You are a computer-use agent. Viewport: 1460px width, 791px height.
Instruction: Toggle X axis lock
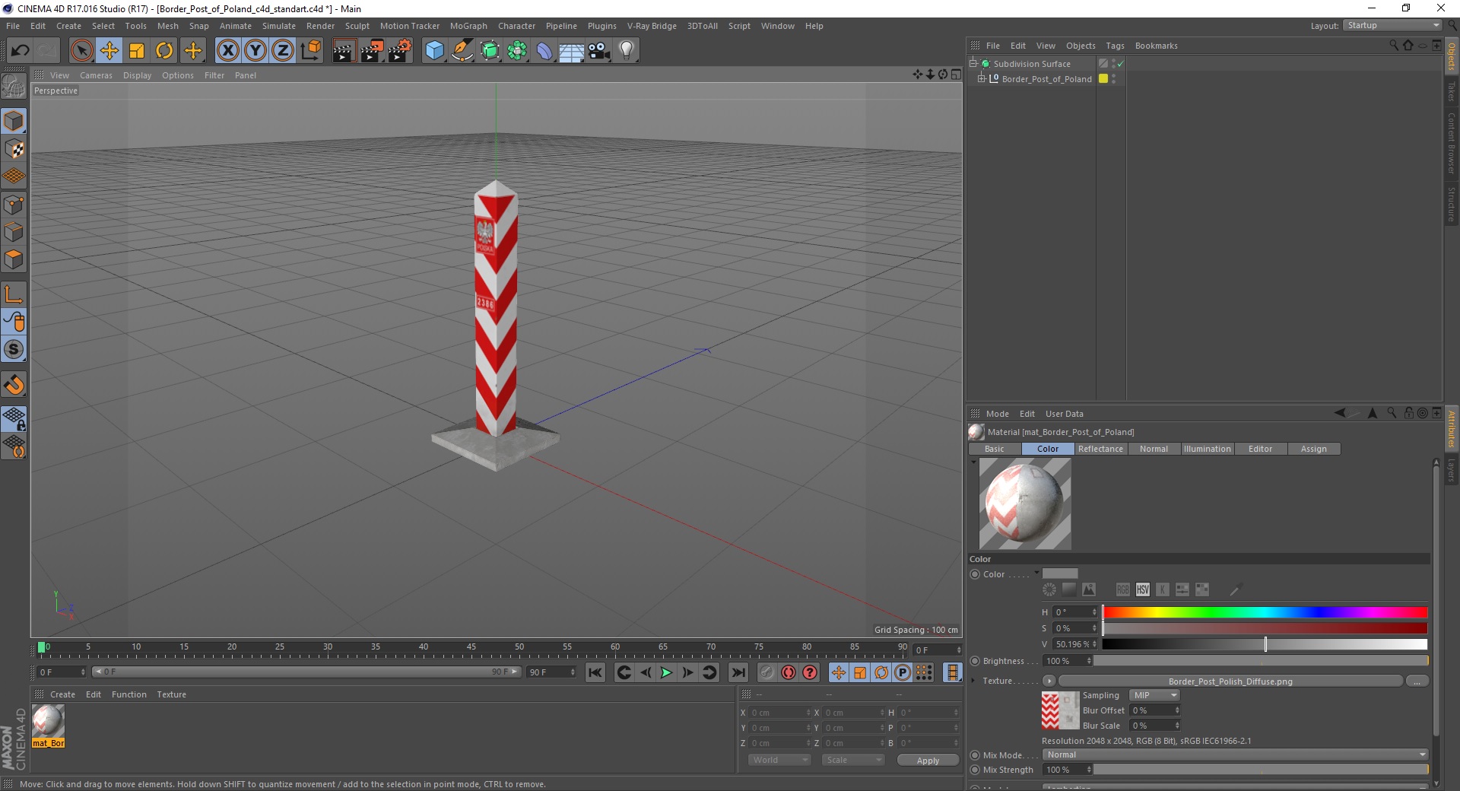[x=227, y=51]
